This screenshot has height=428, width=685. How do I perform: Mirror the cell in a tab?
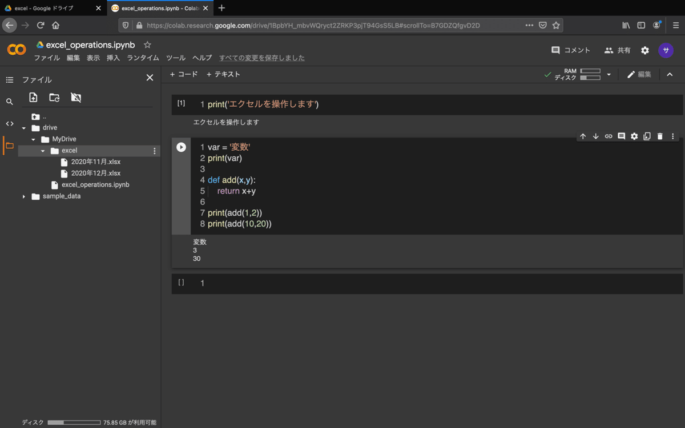tap(647, 136)
